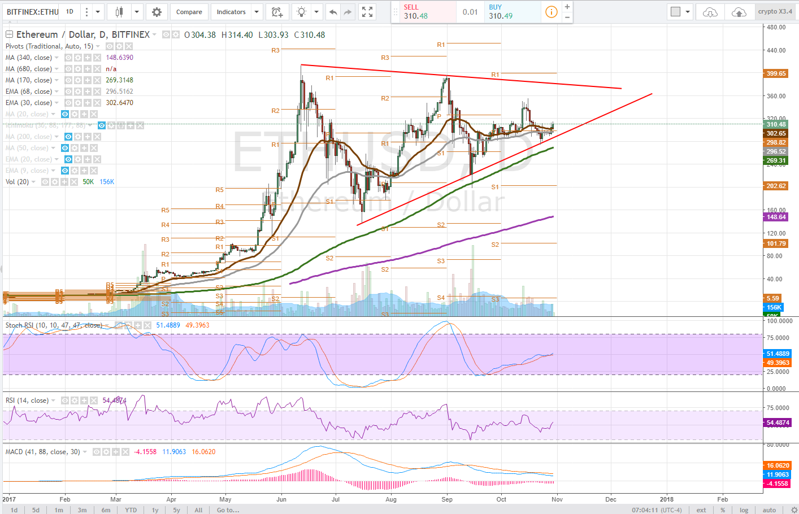This screenshot has width=799, height=514.
Task: Open settings for MACD indicator
Action: pos(106,452)
